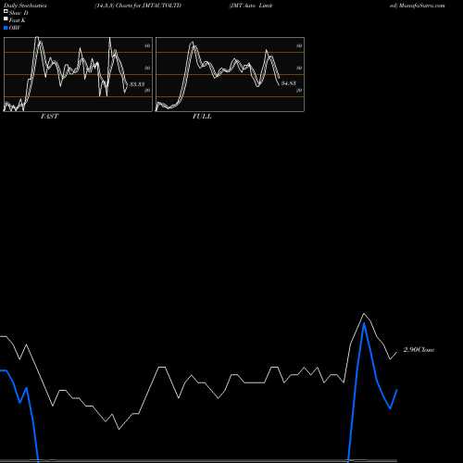Click the FAST stochastic chart panel

pyautogui.click(x=78, y=74)
